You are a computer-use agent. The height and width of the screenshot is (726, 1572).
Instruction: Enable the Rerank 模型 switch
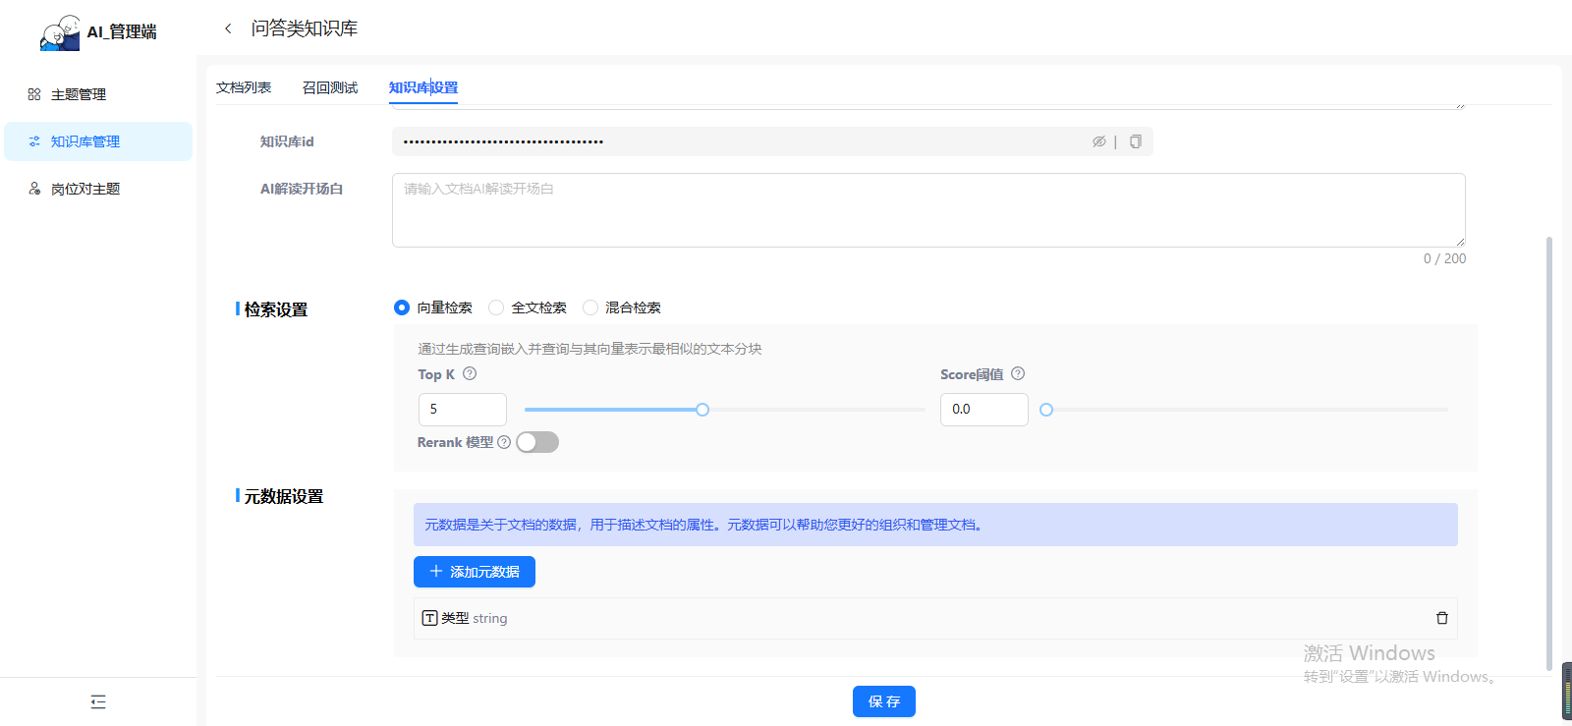point(537,442)
